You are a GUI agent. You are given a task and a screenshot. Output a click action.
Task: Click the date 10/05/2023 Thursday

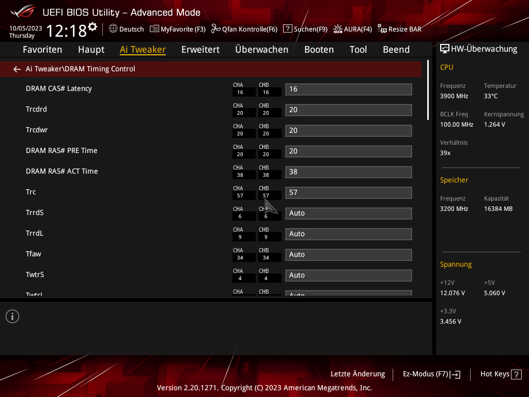[26, 32]
